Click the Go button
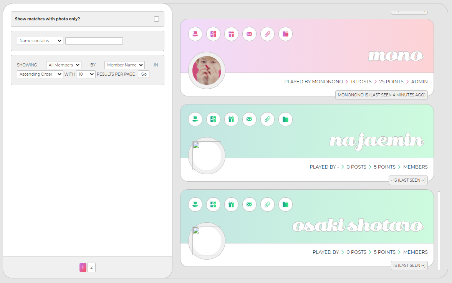The height and width of the screenshot is (283, 452). coord(144,74)
